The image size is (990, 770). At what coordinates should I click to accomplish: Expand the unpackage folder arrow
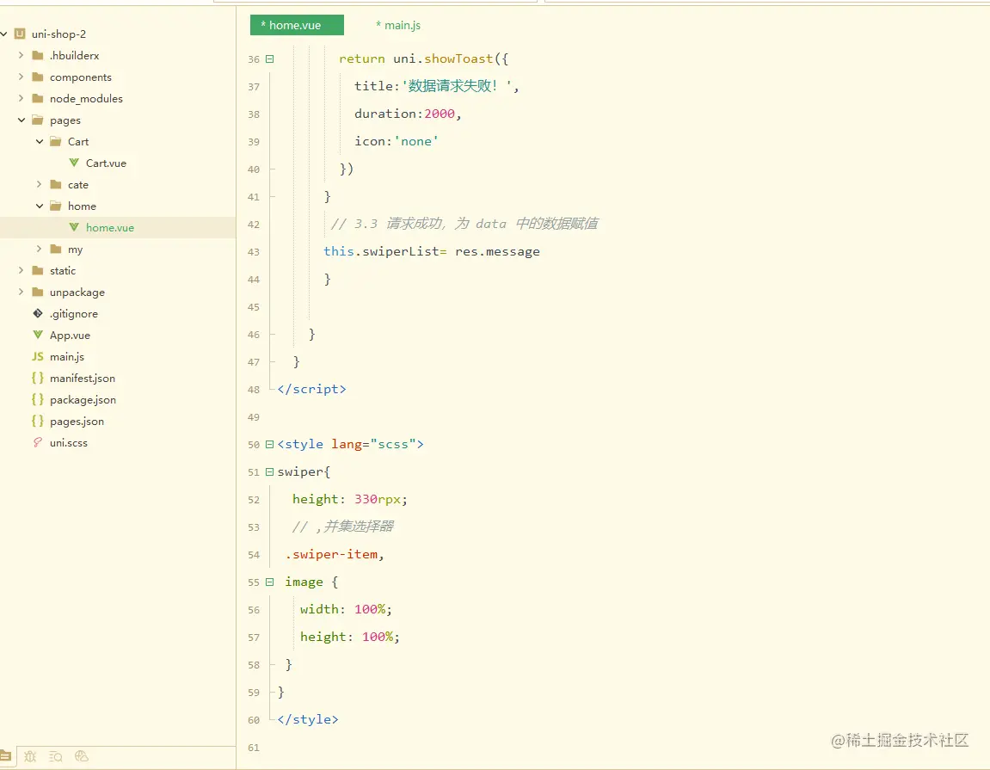point(21,291)
